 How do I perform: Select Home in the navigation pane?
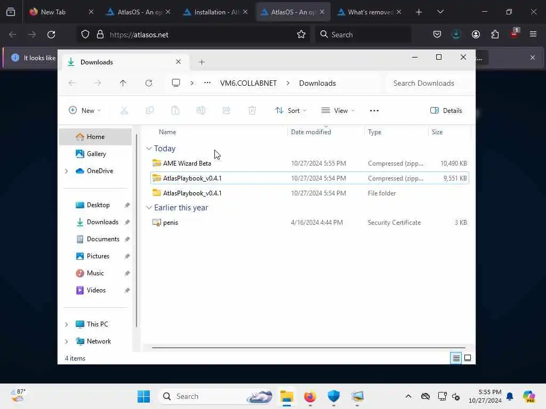point(95,137)
